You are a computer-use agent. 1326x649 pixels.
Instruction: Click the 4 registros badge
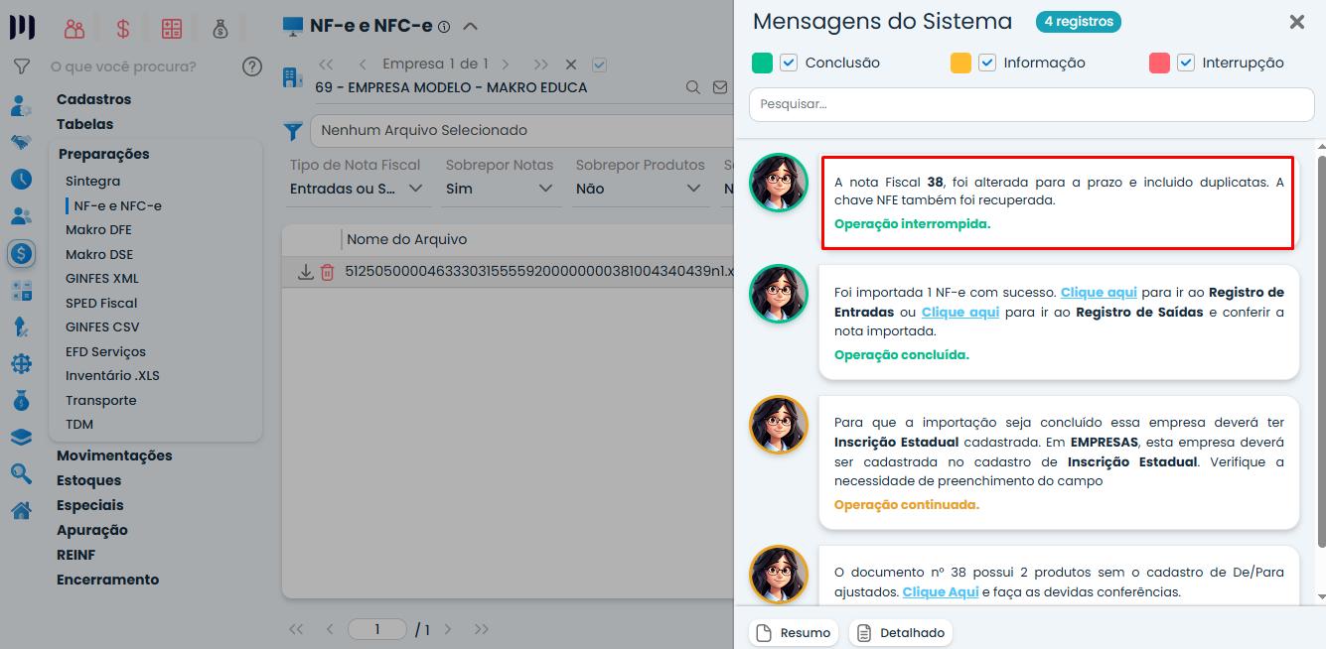1079,21
